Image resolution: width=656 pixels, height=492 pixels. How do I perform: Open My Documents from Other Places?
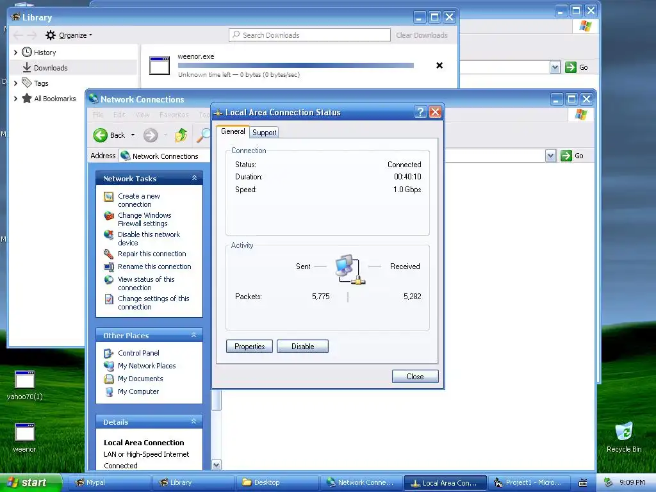(x=140, y=379)
